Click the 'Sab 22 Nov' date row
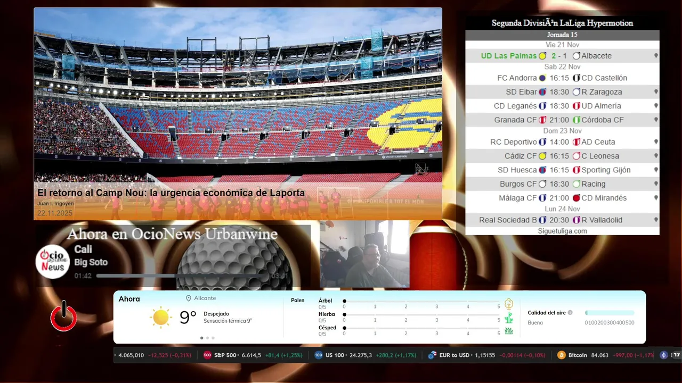This screenshot has height=383, width=682. click(562, 67)
